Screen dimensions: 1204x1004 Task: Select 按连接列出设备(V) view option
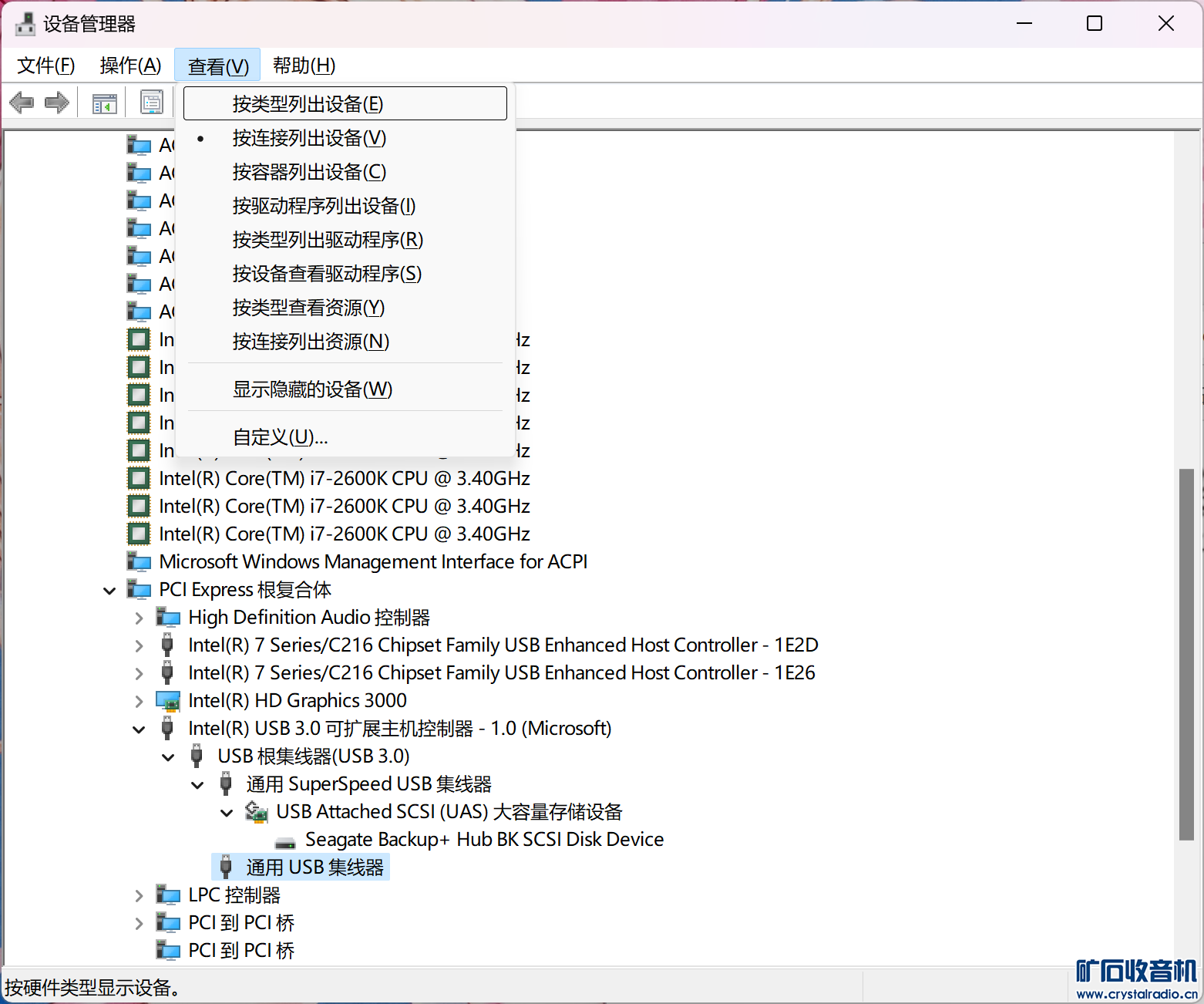[x=345, y=138]
